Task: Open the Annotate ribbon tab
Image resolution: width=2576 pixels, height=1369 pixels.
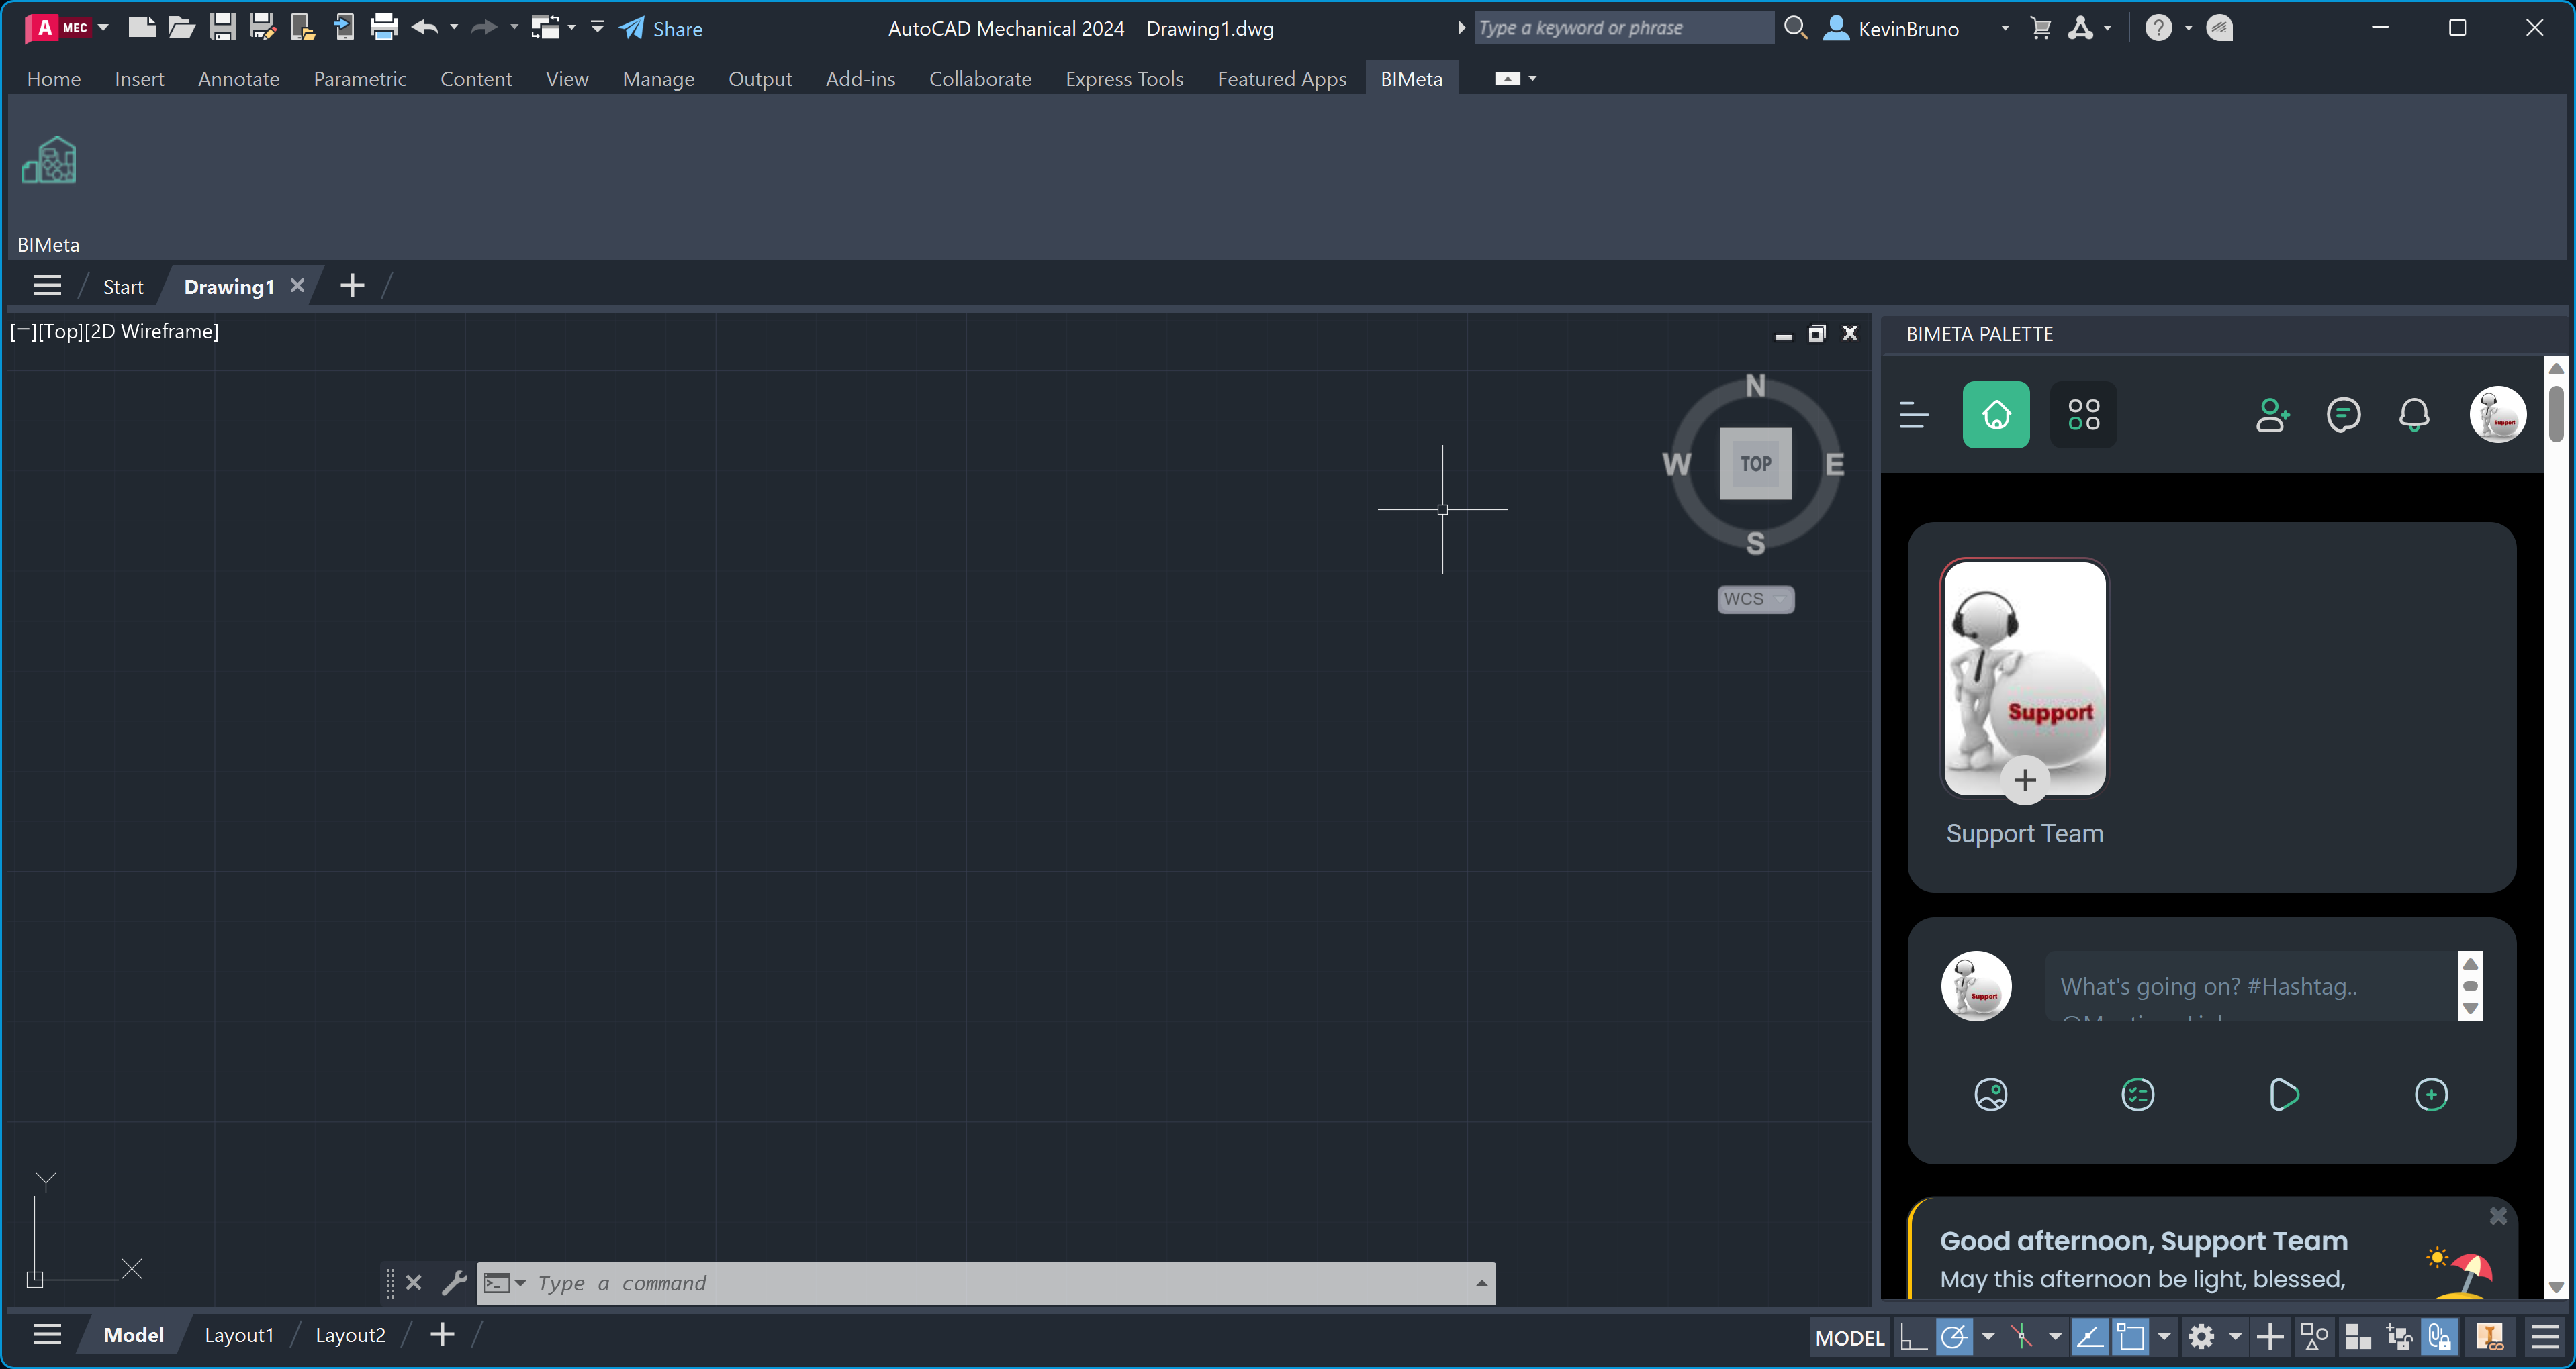Action: coord(238,79)
